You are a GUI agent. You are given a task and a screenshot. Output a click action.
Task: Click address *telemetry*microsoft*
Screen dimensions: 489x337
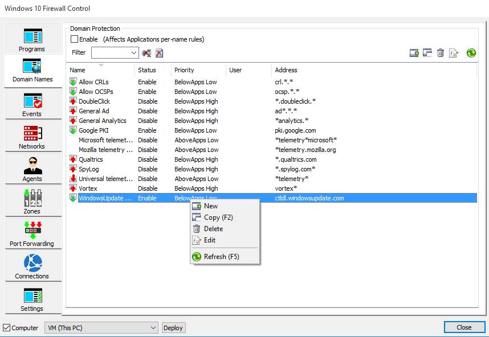(x=306, y=140)
